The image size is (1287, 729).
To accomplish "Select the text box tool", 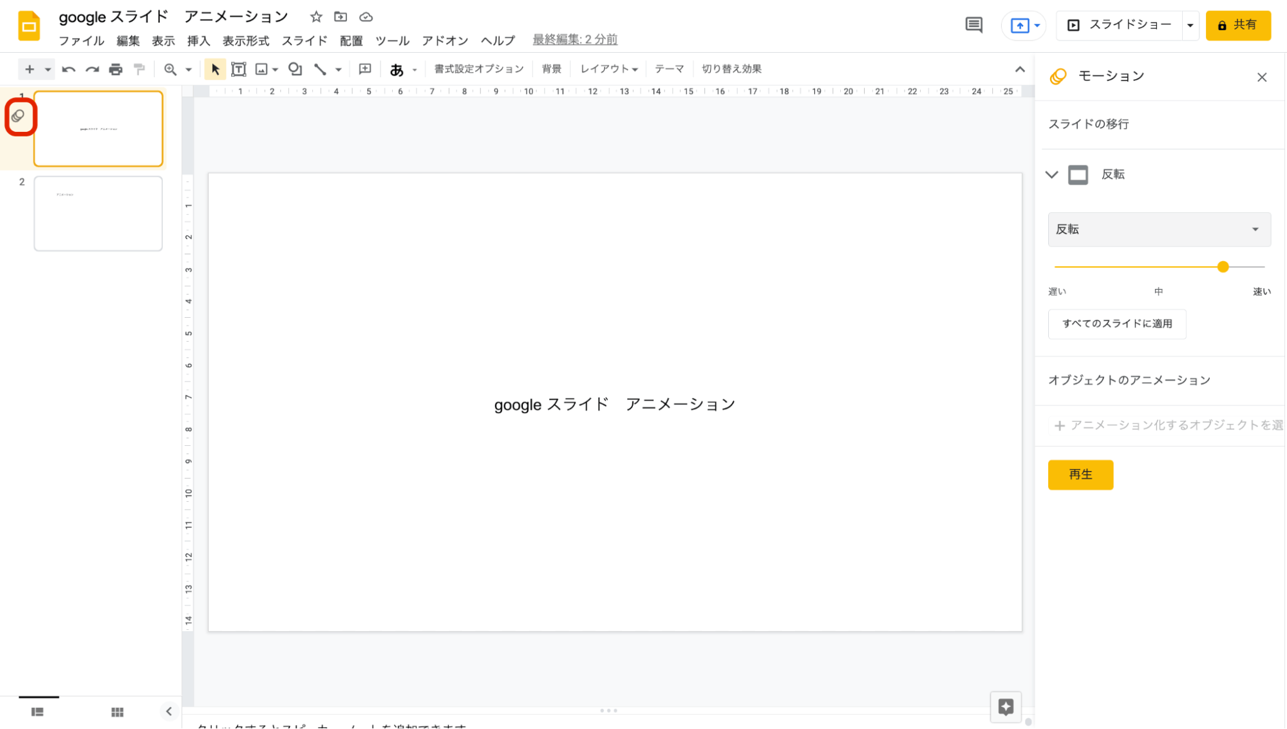I will point(238,69).
